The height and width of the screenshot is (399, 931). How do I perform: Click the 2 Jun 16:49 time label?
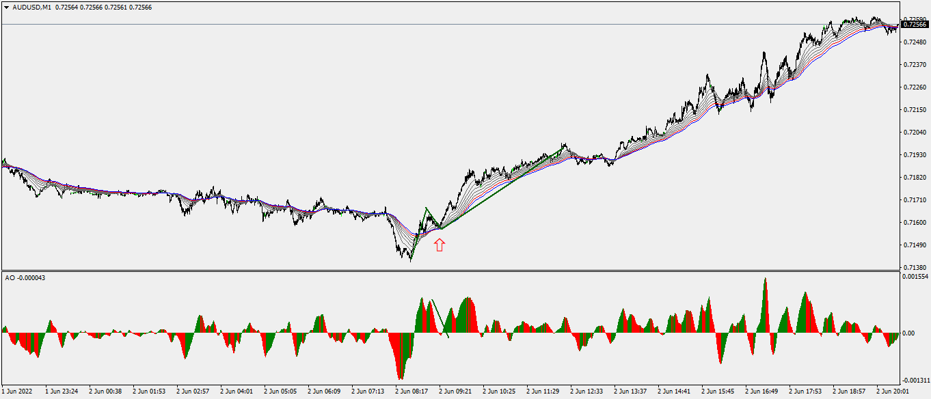click(761, 392)
